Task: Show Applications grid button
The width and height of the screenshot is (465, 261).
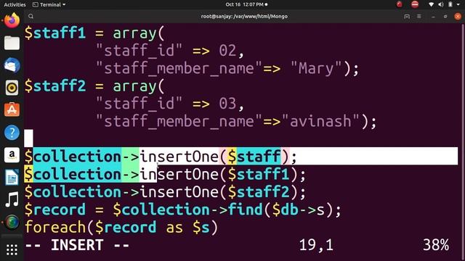Action: coord(12,249)
